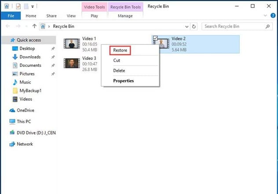Choose Cut from the context menu

(117, 60)
